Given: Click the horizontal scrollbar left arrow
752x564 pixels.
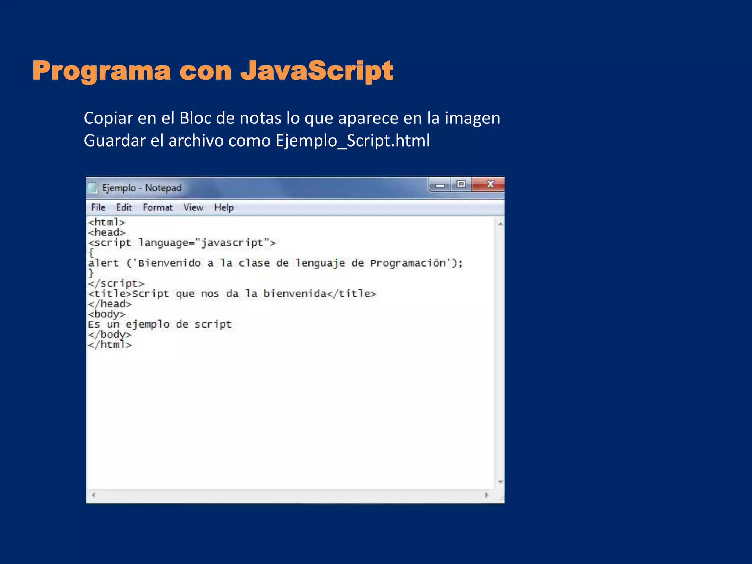Looking at the screenshot, I should [94, 495].
